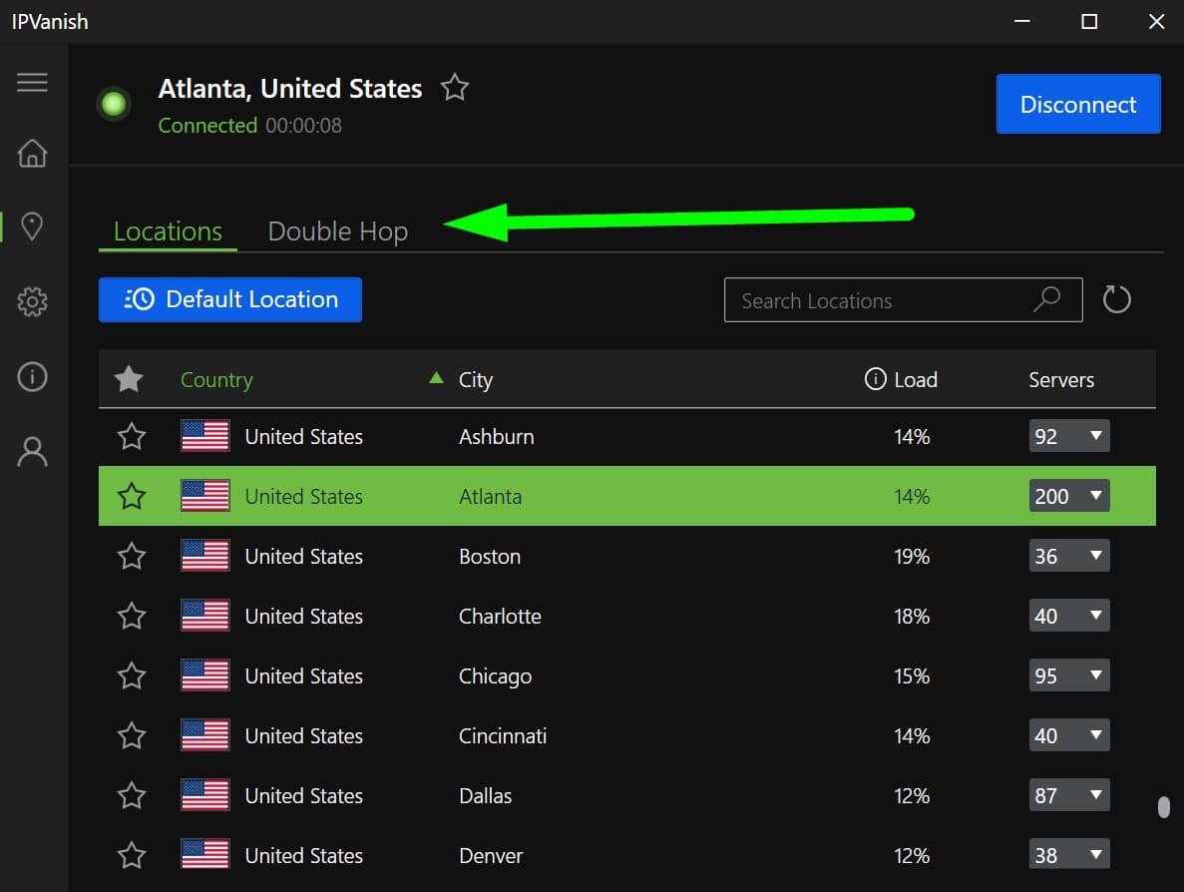Expand Cincinnati servers dropdown showing 40
The width and height of the screenshot is (1184, 892).
[x=1069, y=735]
